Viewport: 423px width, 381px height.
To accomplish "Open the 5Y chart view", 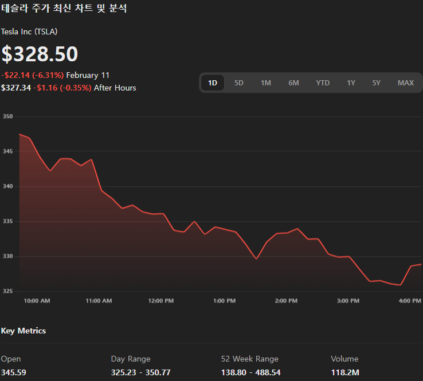I will pyautogui.click(x=377, y=83).
